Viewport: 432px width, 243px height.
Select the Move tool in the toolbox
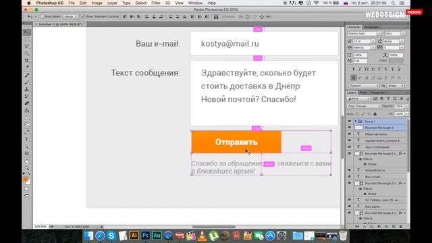point(27,32)
